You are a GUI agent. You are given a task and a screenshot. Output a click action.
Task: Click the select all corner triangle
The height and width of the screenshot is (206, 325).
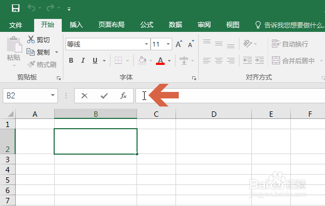pos(10,114)
